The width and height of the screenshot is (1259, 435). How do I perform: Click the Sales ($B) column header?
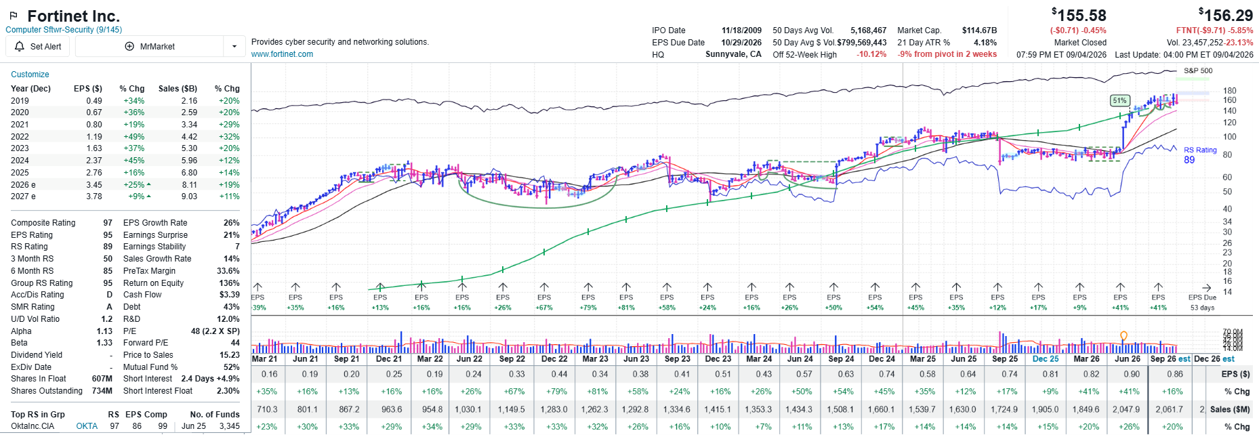click(x=178, y=89)
